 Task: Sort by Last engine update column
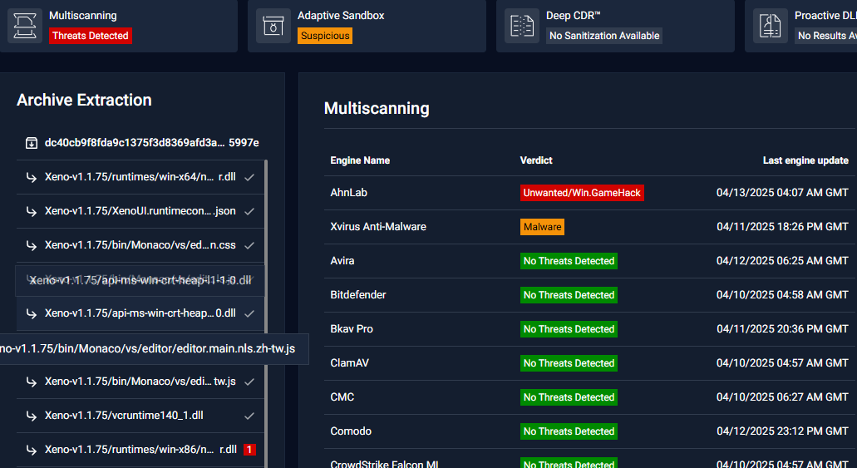click(805, 160)
